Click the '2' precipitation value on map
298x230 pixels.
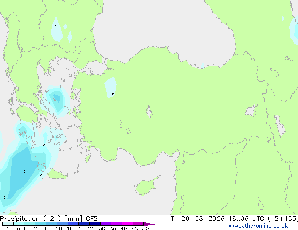coord(4,198)
